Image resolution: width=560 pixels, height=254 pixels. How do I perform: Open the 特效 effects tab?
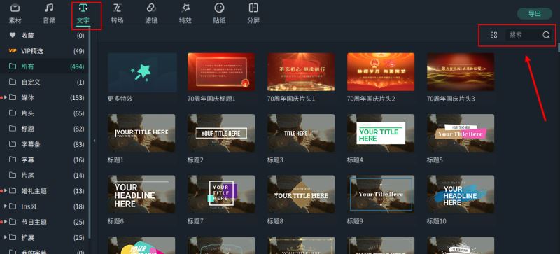[x=185, y=13]
